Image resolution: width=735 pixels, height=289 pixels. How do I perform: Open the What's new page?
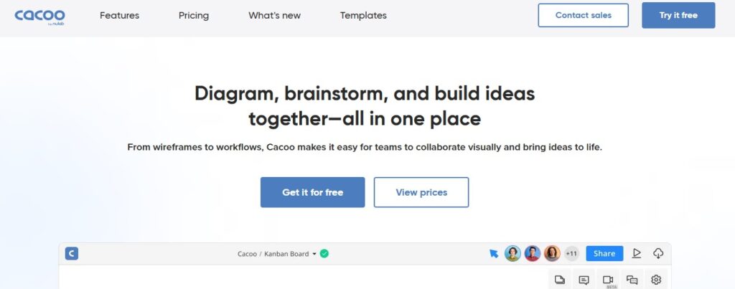tap(275, 15)
